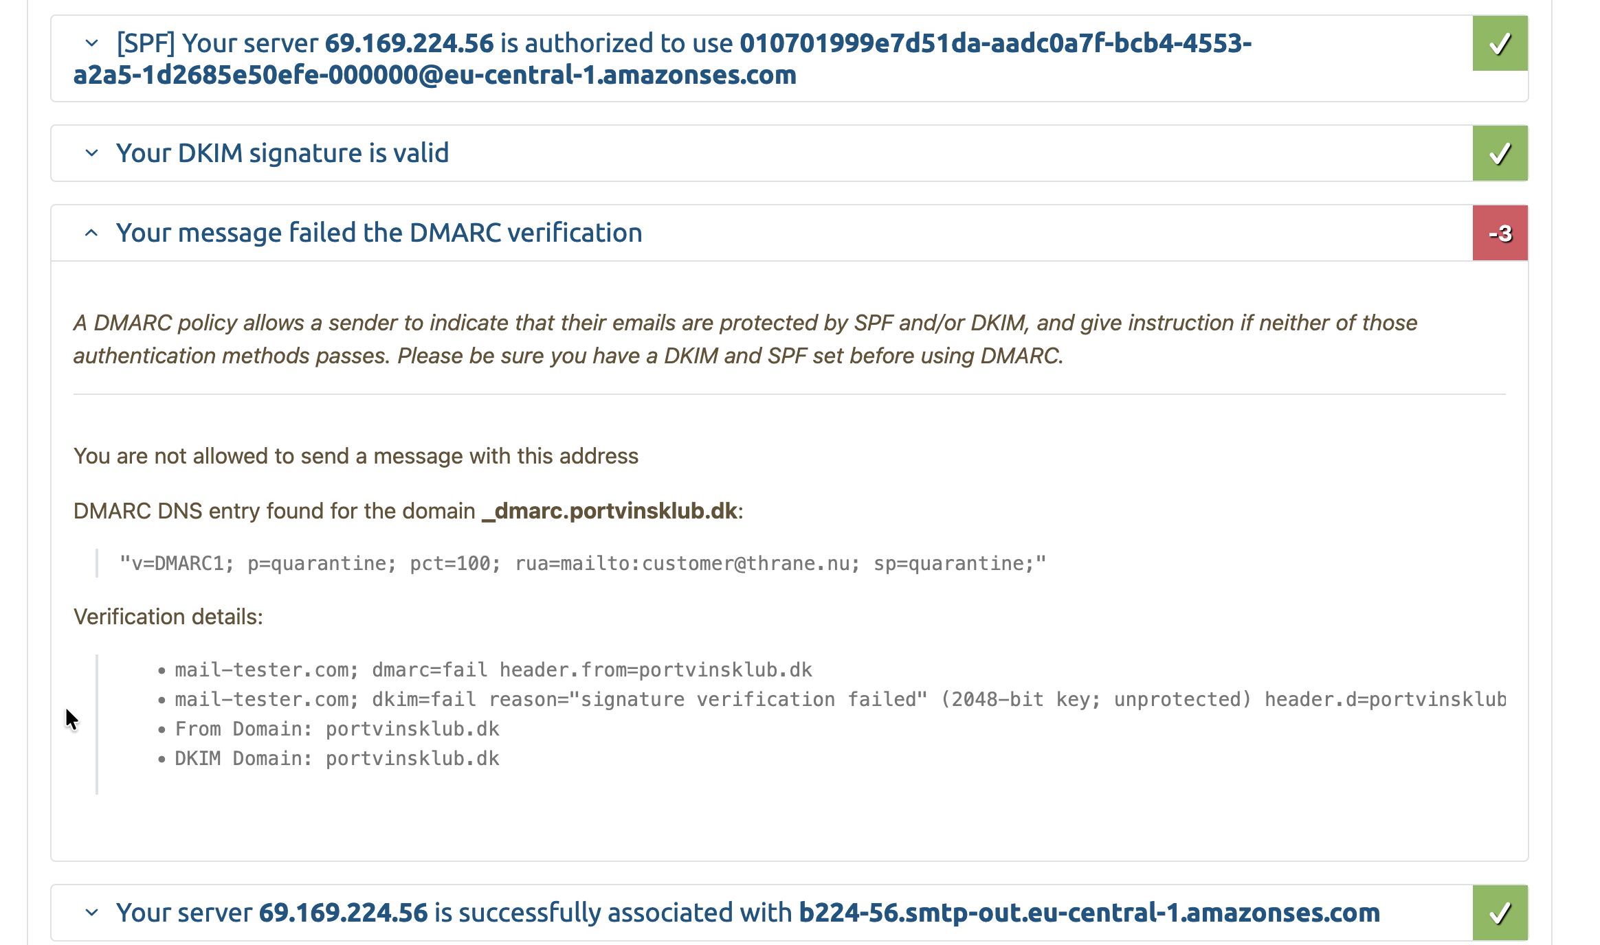Click the DKIM signature green checkmark badge
The width and height of the screenshot is (1600, 945).
click(1500, 153)
